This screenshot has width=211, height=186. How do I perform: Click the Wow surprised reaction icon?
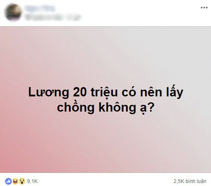click(x=22, y=181)
